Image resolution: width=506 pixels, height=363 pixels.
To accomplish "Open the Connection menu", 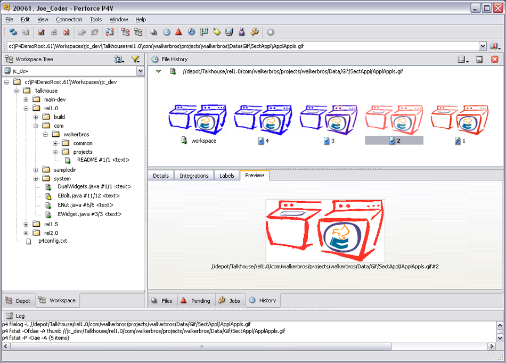I will [69, 20].
